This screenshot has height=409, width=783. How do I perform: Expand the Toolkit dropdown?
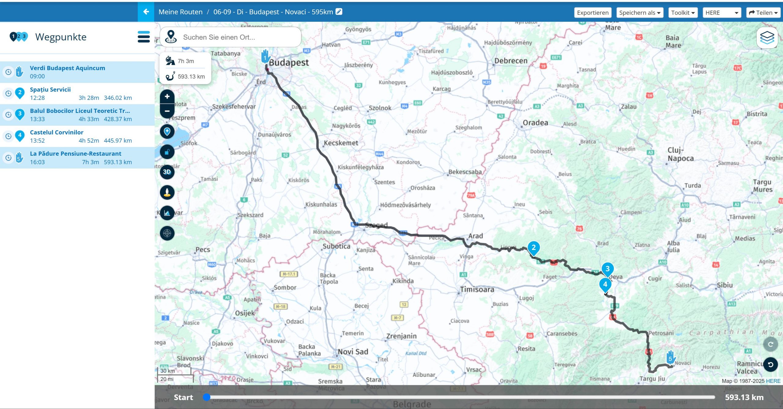point(683,13)
